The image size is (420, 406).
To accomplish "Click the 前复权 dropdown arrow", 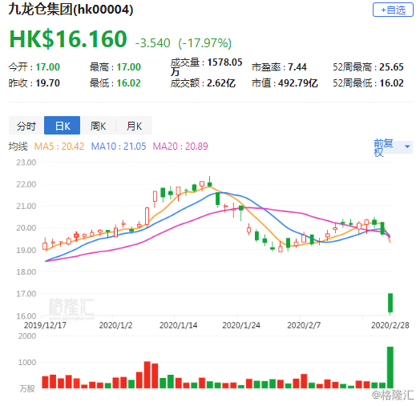I will tap(407, 147).
